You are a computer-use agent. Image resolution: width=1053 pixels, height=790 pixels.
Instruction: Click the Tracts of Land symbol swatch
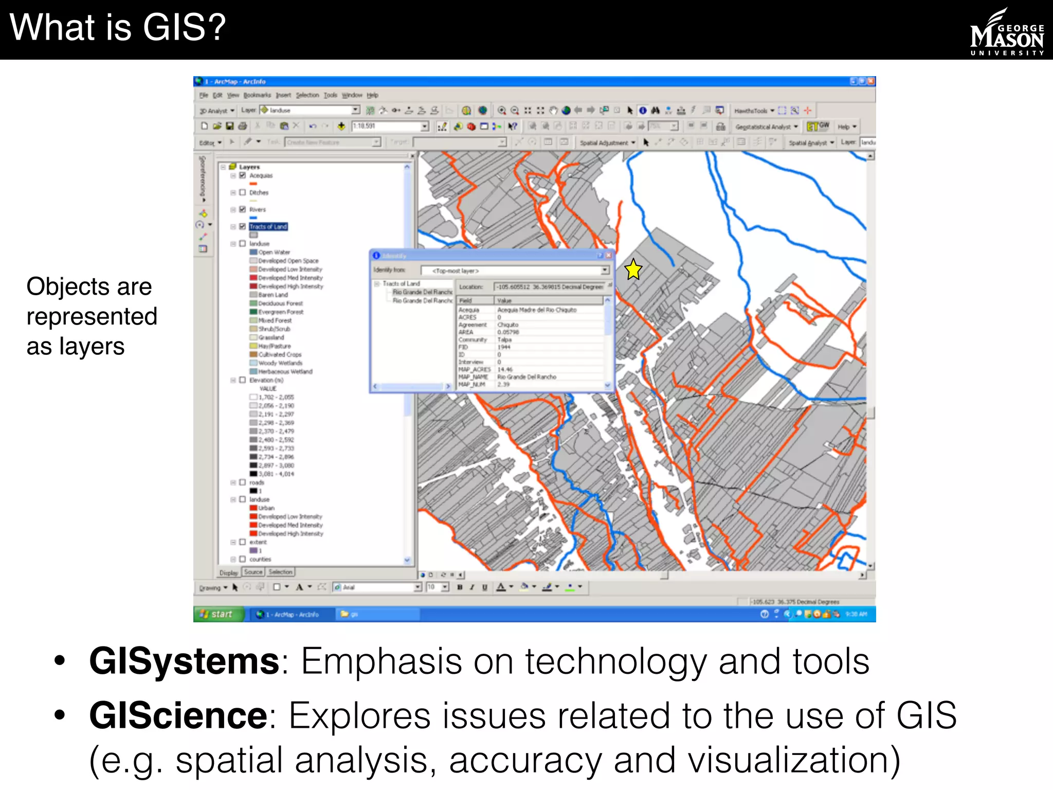point(253,235)
